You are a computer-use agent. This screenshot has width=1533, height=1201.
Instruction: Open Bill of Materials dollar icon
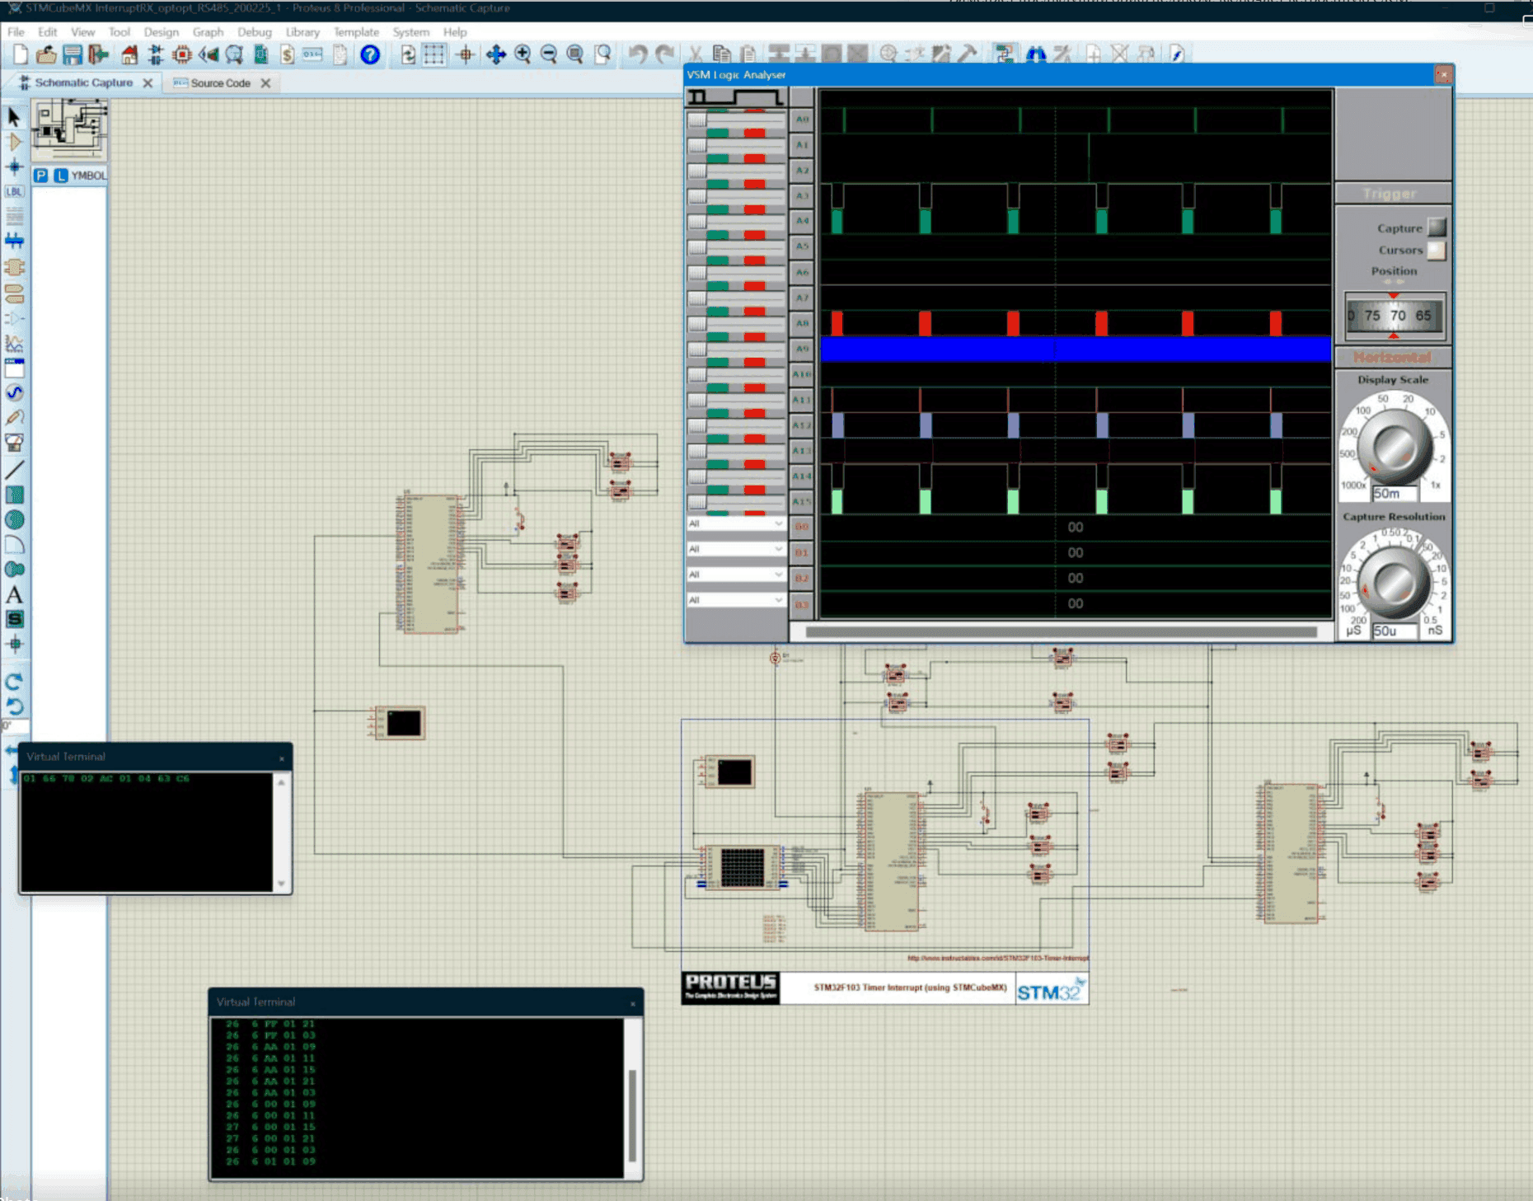287,55
